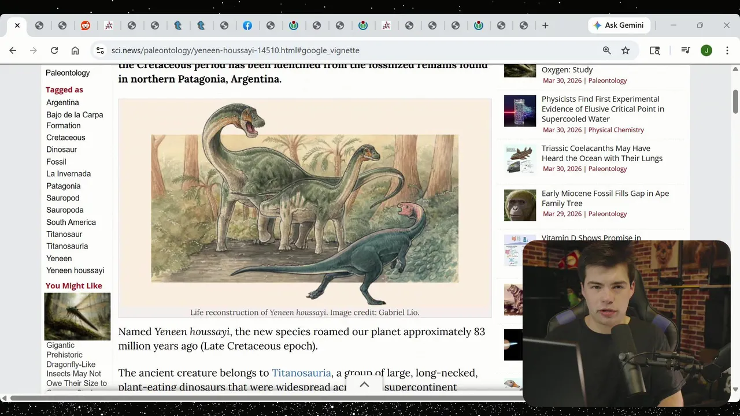Select the Titanosaur tag
This screenshot has width=740, height=416.
click(64, 235)
